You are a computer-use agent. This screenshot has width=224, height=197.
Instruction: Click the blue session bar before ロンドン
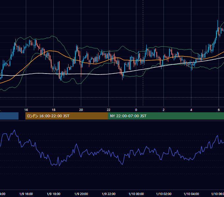(x=9, y=116)
